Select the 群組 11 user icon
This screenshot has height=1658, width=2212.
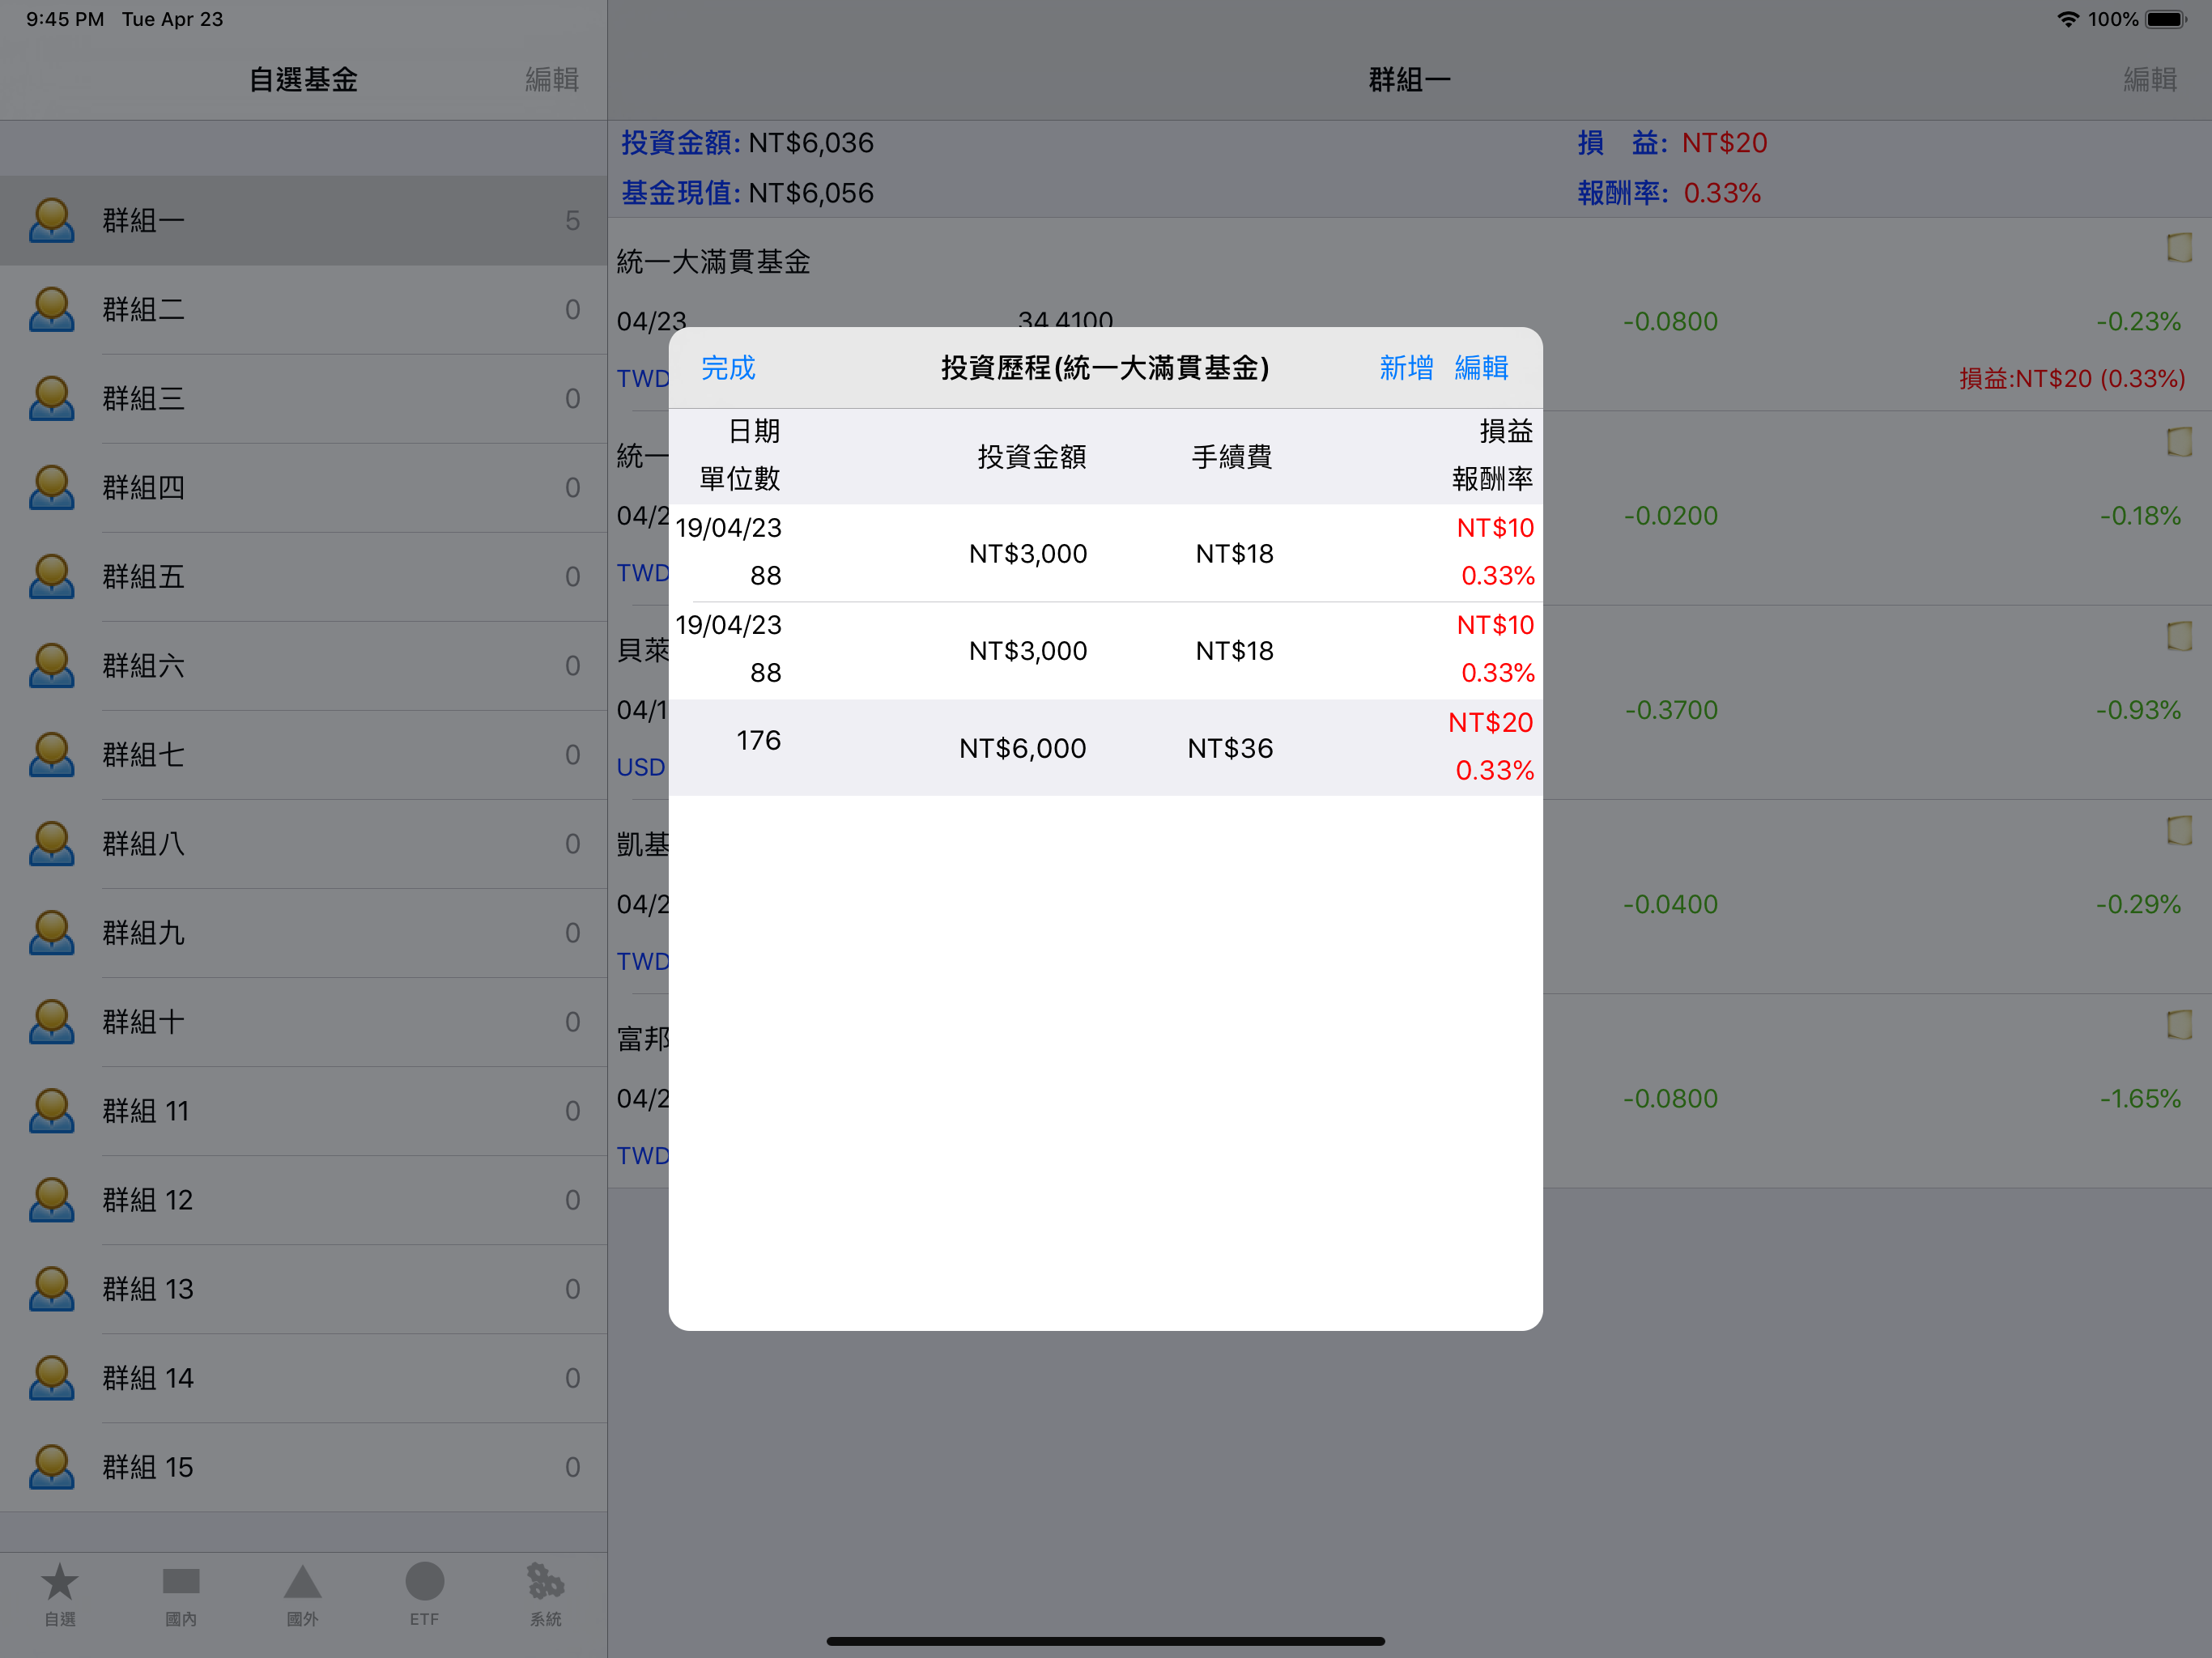(52, 1110)
